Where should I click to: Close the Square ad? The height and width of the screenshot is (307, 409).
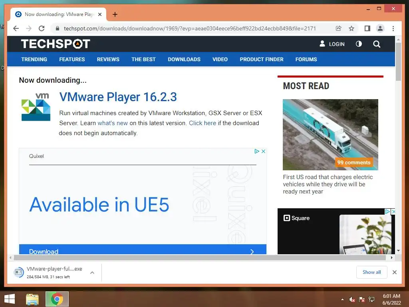click(x=393, y=211)
